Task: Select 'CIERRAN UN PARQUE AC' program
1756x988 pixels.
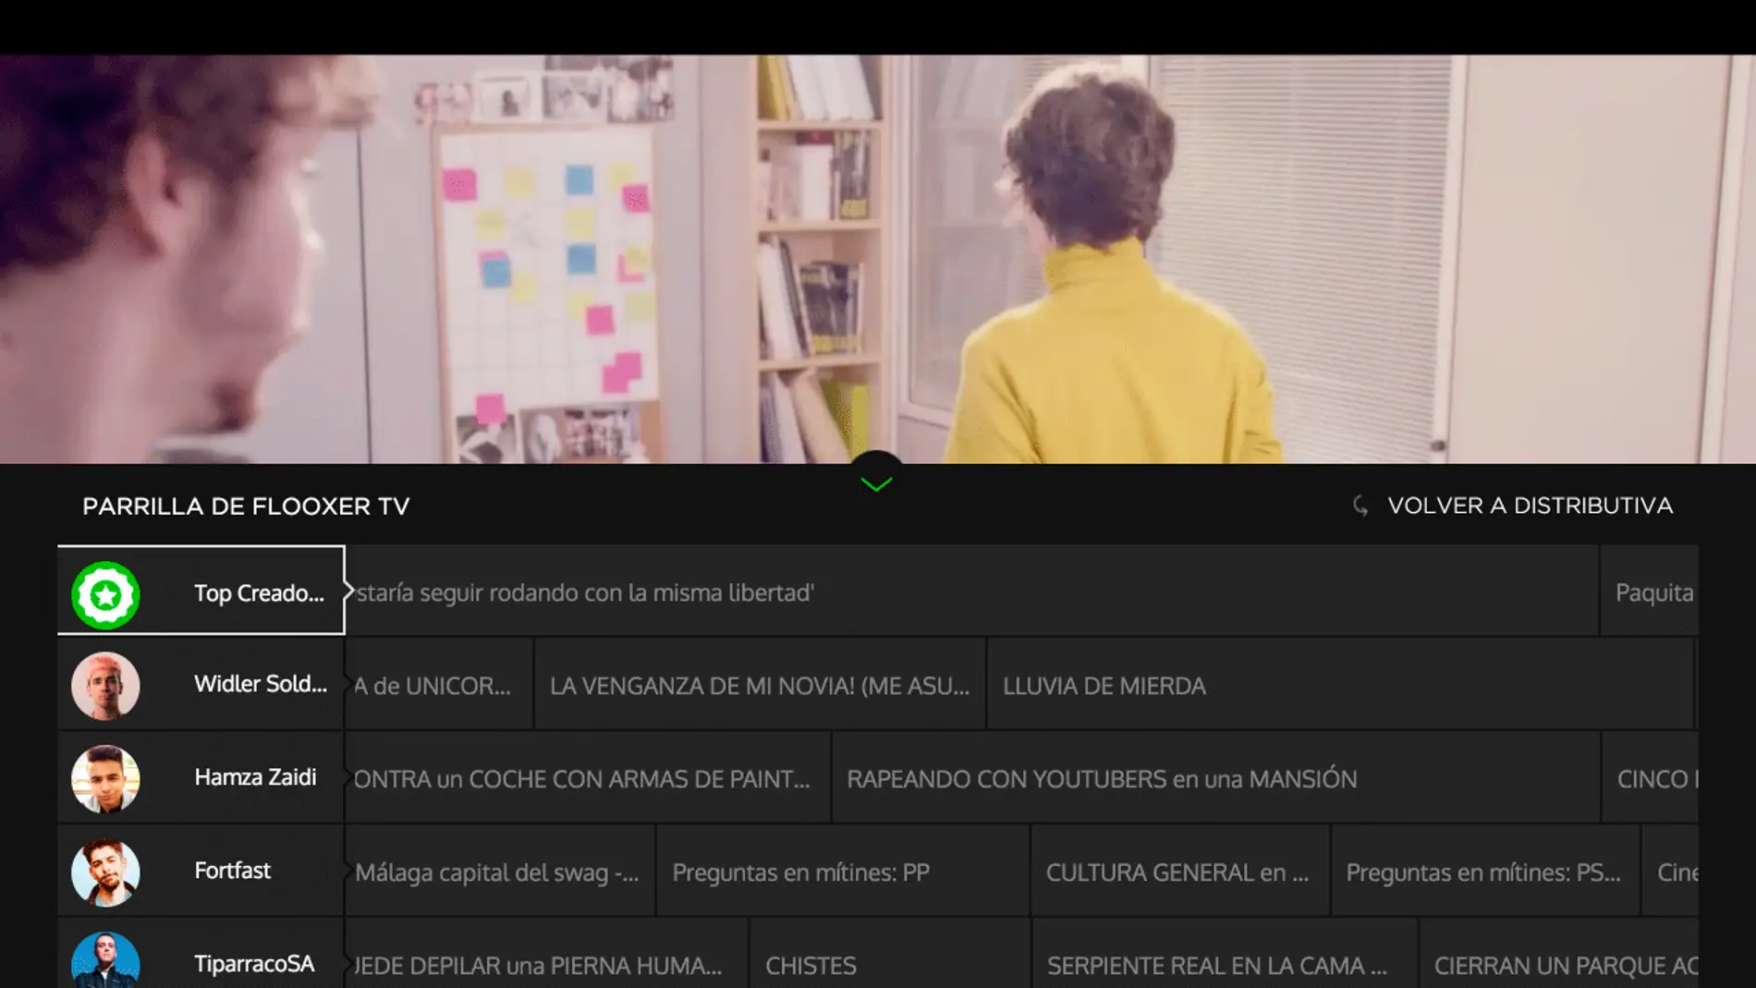Action: [x=1559, y=955]
